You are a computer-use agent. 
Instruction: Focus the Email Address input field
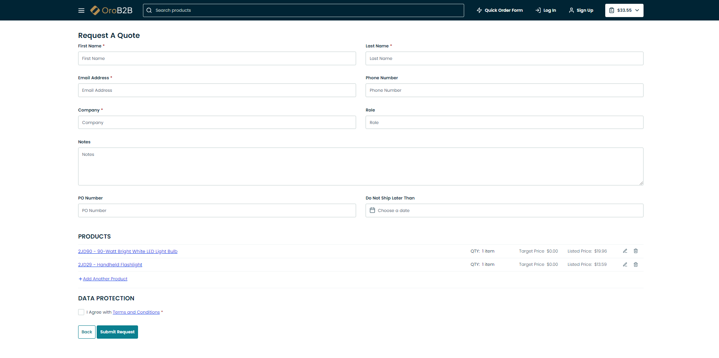[x=217, y=90]
